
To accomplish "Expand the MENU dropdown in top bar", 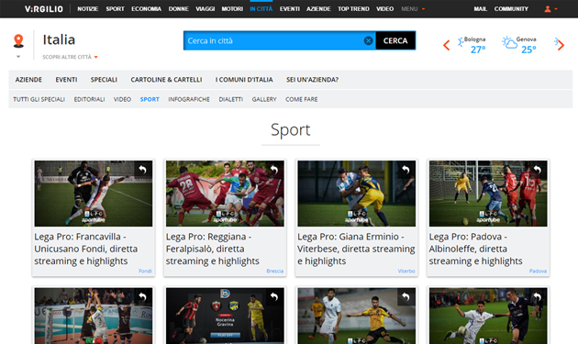I will click(413, 9).
